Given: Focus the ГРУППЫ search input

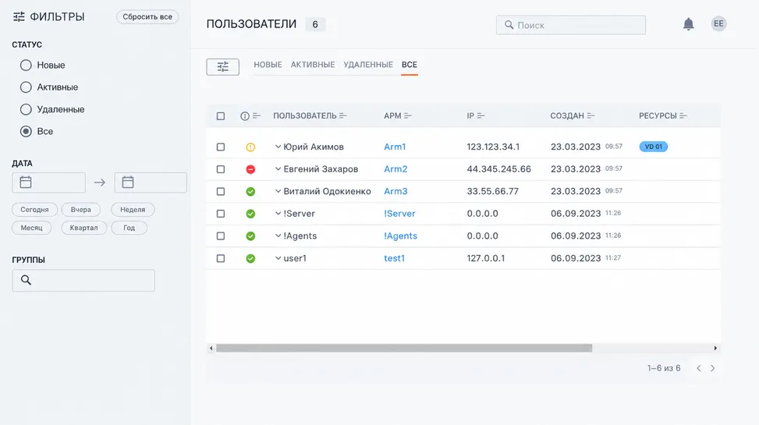Looking at the screenshot, I should pyautogui.click(x=83, y=280).
